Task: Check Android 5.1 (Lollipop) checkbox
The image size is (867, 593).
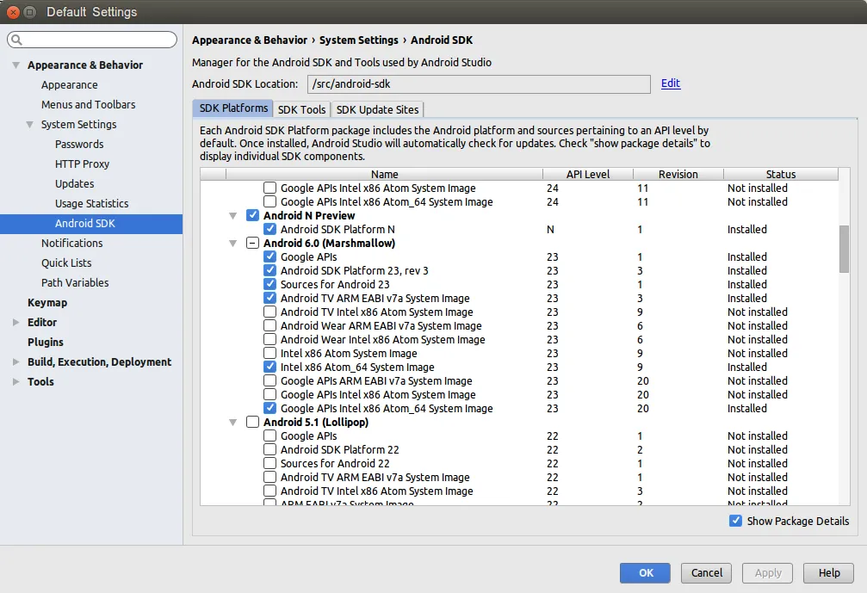Action: (x=253, y=422)
